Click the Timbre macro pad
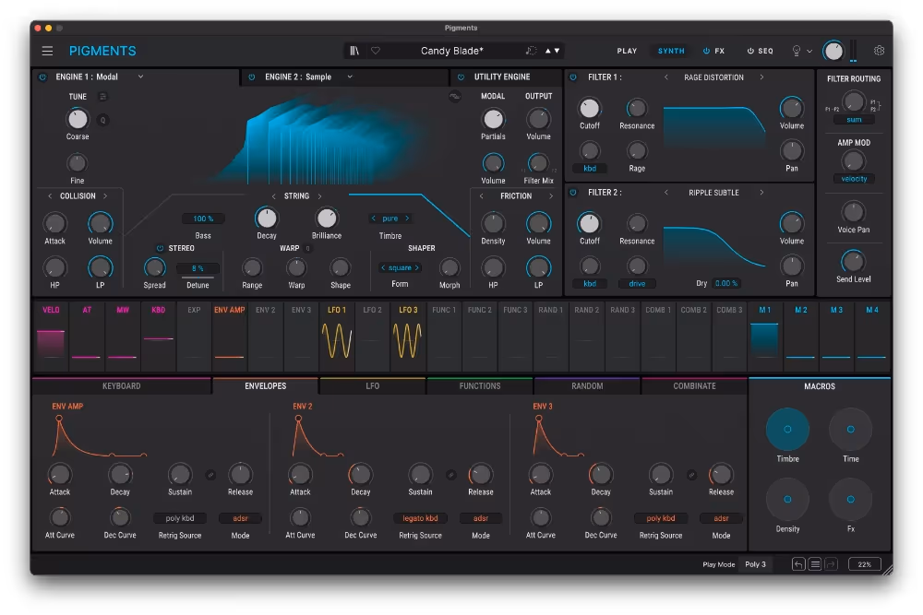The height and width of the screenshot is (615, 923). [x=787, y=429]
